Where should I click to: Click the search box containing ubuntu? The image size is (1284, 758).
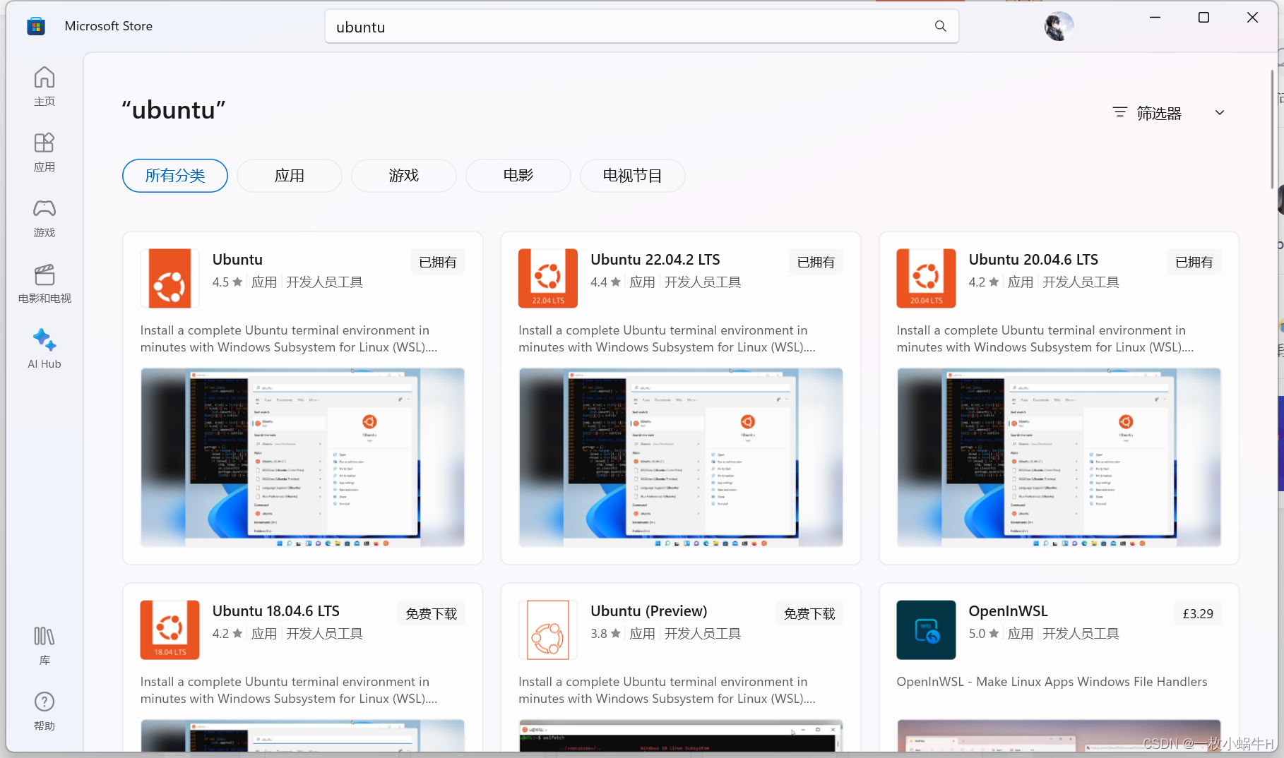tap(641, 27)
